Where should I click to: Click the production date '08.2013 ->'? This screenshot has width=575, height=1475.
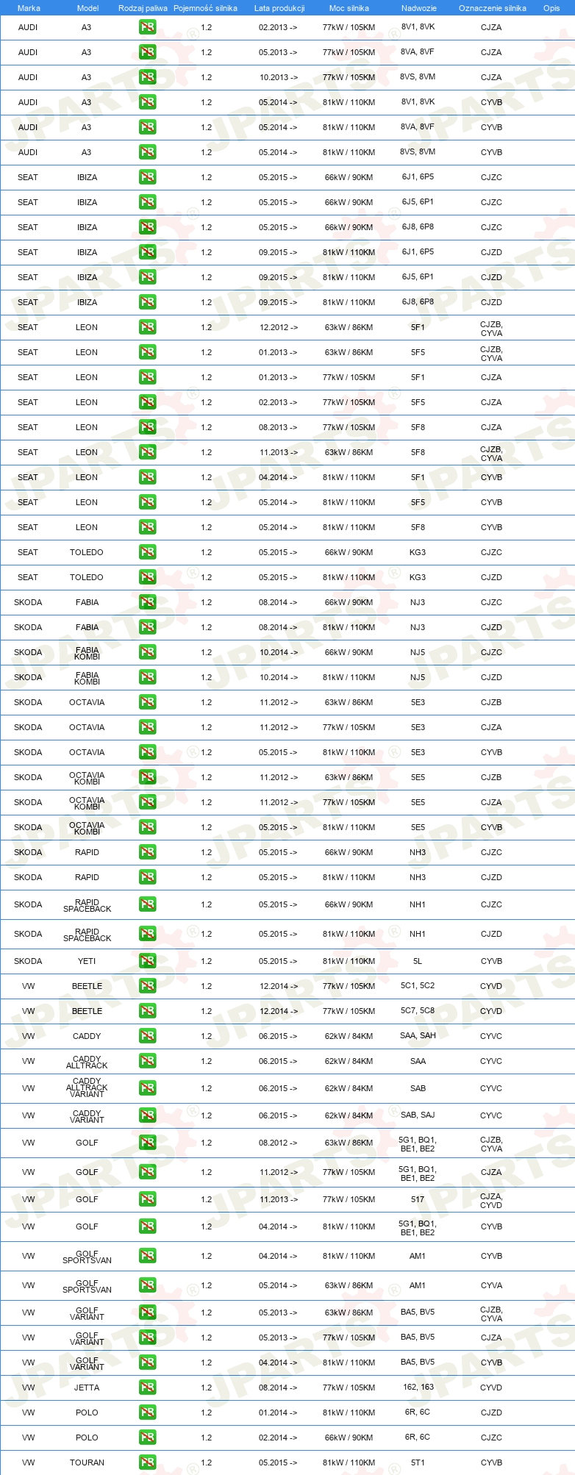(x=279, y=427)
